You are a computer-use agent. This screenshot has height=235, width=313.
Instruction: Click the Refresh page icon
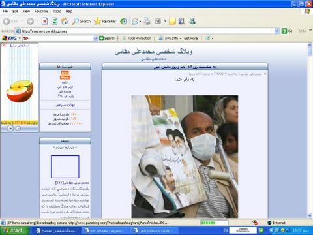pyautogui.click(x=54, y=21)
